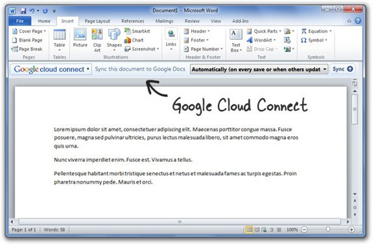373x245 pixels.
Task: Customize Quick Access Toolbar dropdown arrow
Action: pyautogui.click(x=54, y=11)
